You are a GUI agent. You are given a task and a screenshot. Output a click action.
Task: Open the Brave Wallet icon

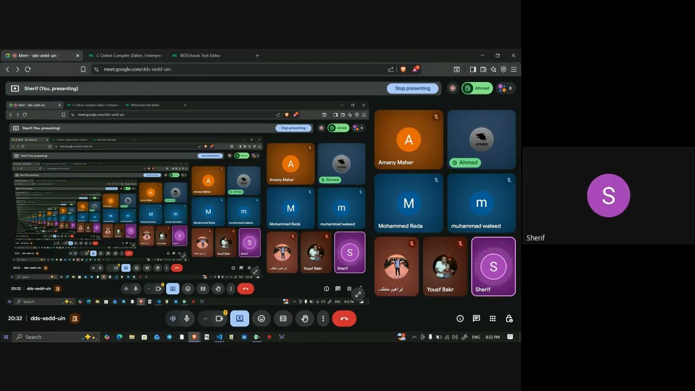[483, 70]
